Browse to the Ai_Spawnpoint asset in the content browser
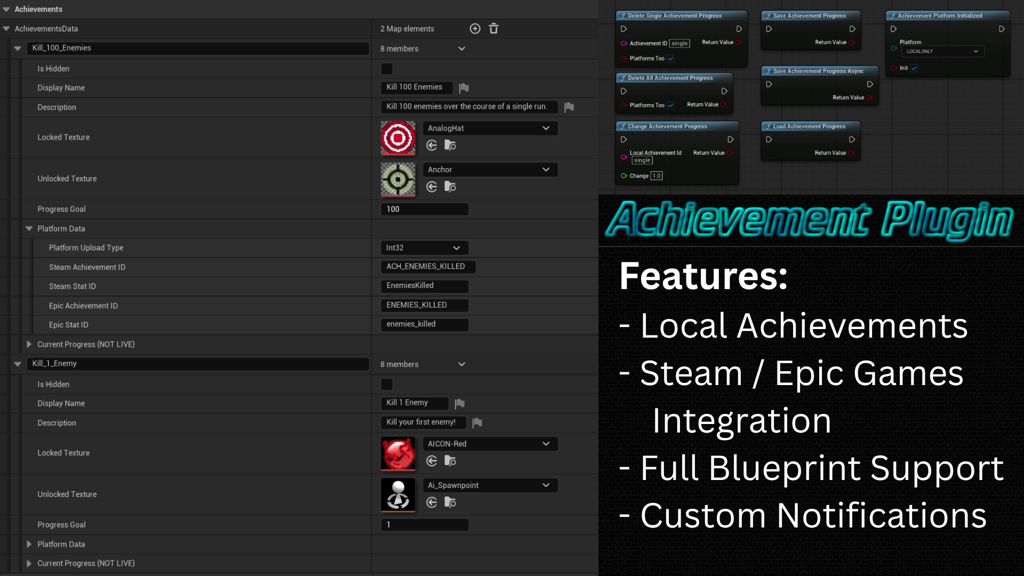Viewport: 1024px width, 576px height. point(450,502)
